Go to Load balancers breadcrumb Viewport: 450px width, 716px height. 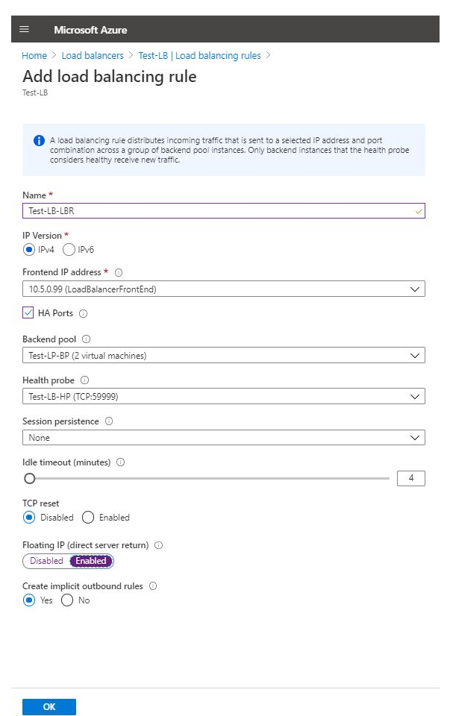[x=93, y=55]
